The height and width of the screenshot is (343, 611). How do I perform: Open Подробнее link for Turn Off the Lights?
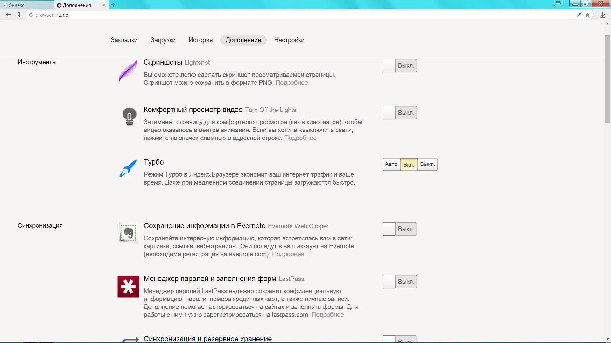click(x=300, y=138)
